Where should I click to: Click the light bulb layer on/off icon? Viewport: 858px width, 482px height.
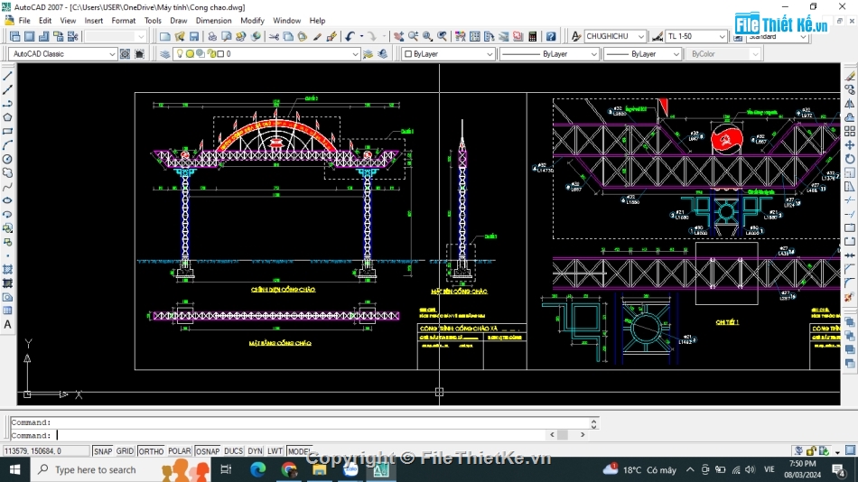180,53
